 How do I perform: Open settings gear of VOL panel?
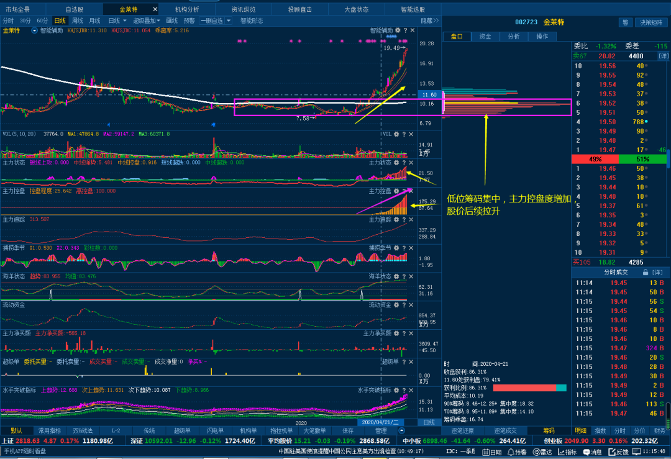pos(396,134)
